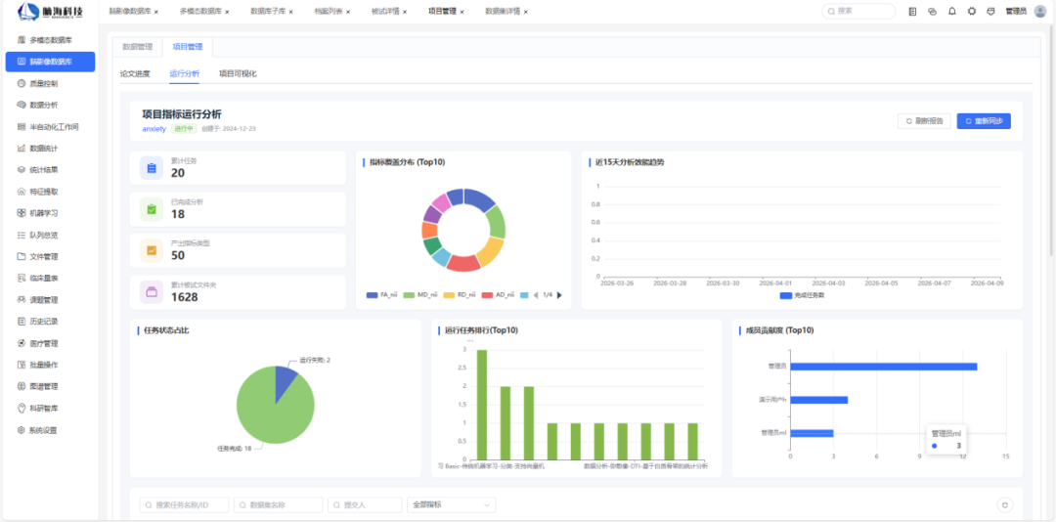Click 刷新报告 button

925,121
